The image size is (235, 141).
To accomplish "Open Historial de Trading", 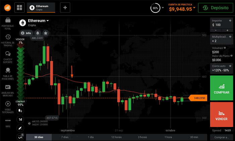I will click(8, 41).
